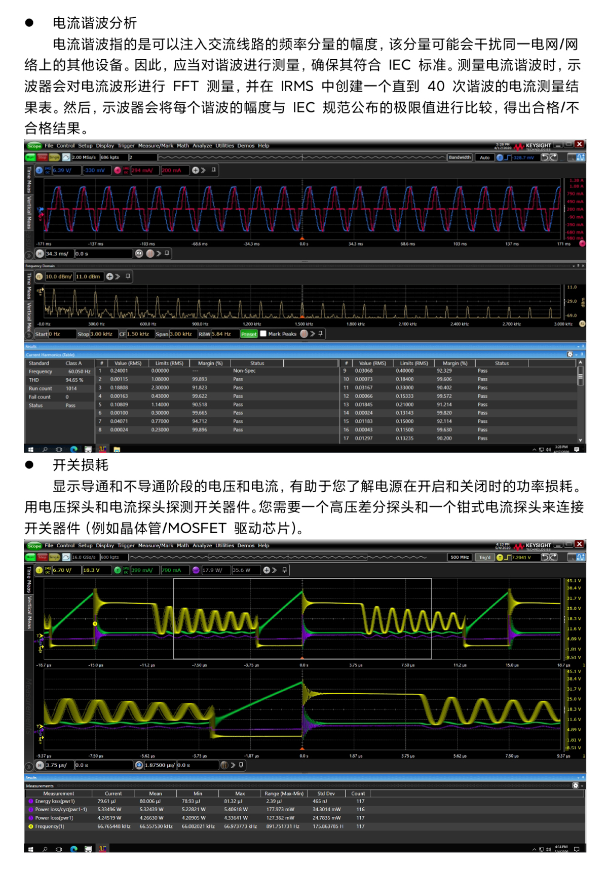Expand the chevron right of the 35.6 W field
This screenshot has width=608, height=873.
click(274, 570)
